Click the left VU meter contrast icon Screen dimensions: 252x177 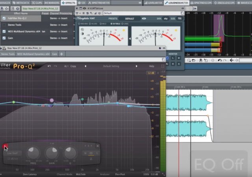point(82,34)
